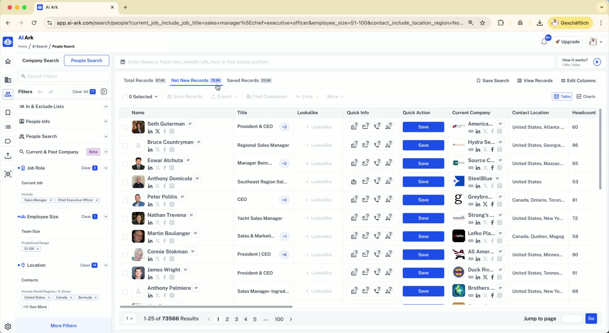Click the horizontal table scrollbar
Image resolution: width=609 pixels, height=333 pixels.
[x=206, y=307]
